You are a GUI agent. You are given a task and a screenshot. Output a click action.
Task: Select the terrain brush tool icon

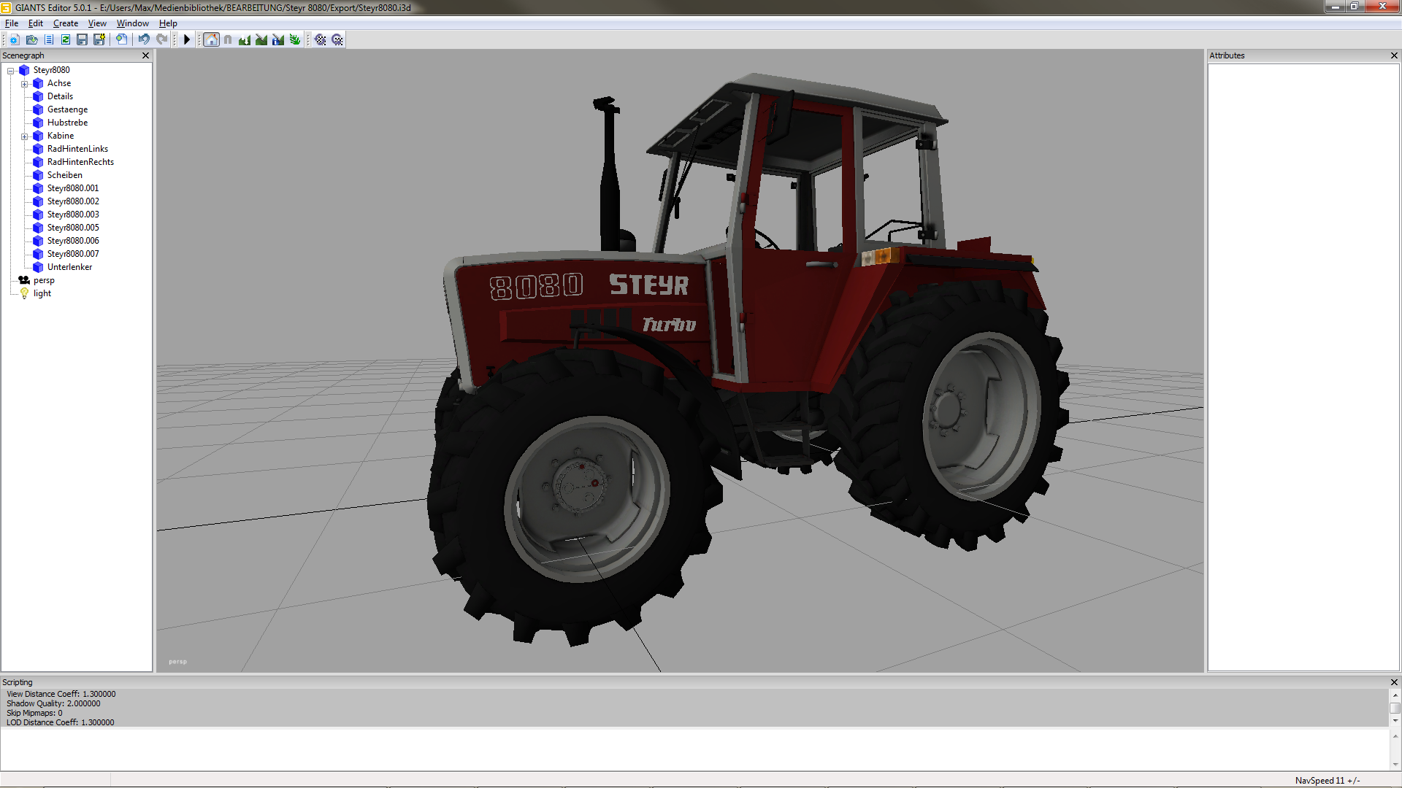pyautogui.click(x=261, y=39)
